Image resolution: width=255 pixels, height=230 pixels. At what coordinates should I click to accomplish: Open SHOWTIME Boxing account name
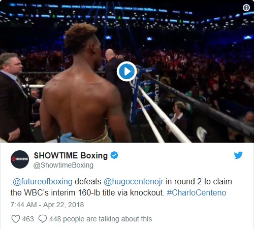pyautogui.click(x=71, y=155)
